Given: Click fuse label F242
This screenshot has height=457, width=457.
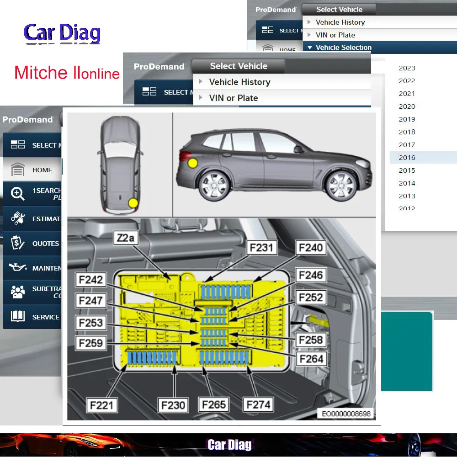Looking at the screenshot, I should point(90,280).
